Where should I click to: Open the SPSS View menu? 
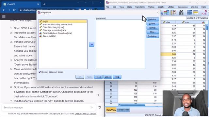(x=121, y=7)
